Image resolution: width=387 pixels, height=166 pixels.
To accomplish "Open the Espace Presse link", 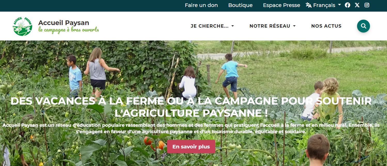I will point(281,5).
